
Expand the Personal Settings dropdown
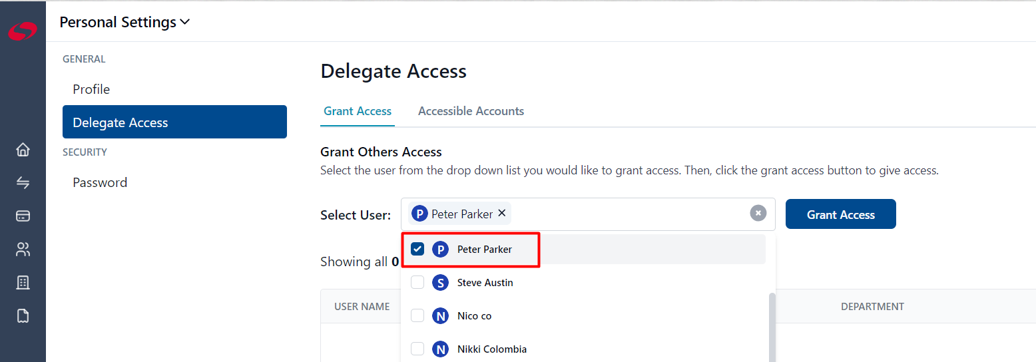pyautogui.click(x=125, y=22)
